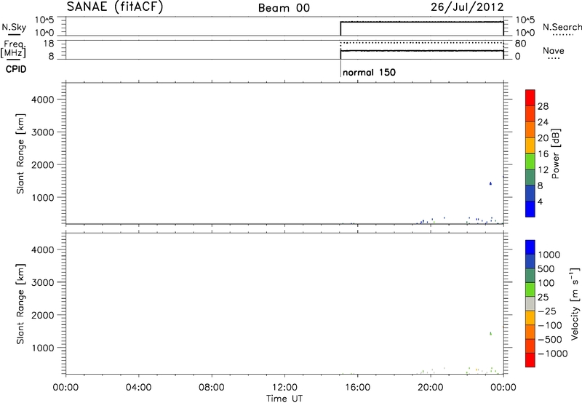Click the Power [dB] colorbar title
582x403 pixels.
tap(555, 153)
